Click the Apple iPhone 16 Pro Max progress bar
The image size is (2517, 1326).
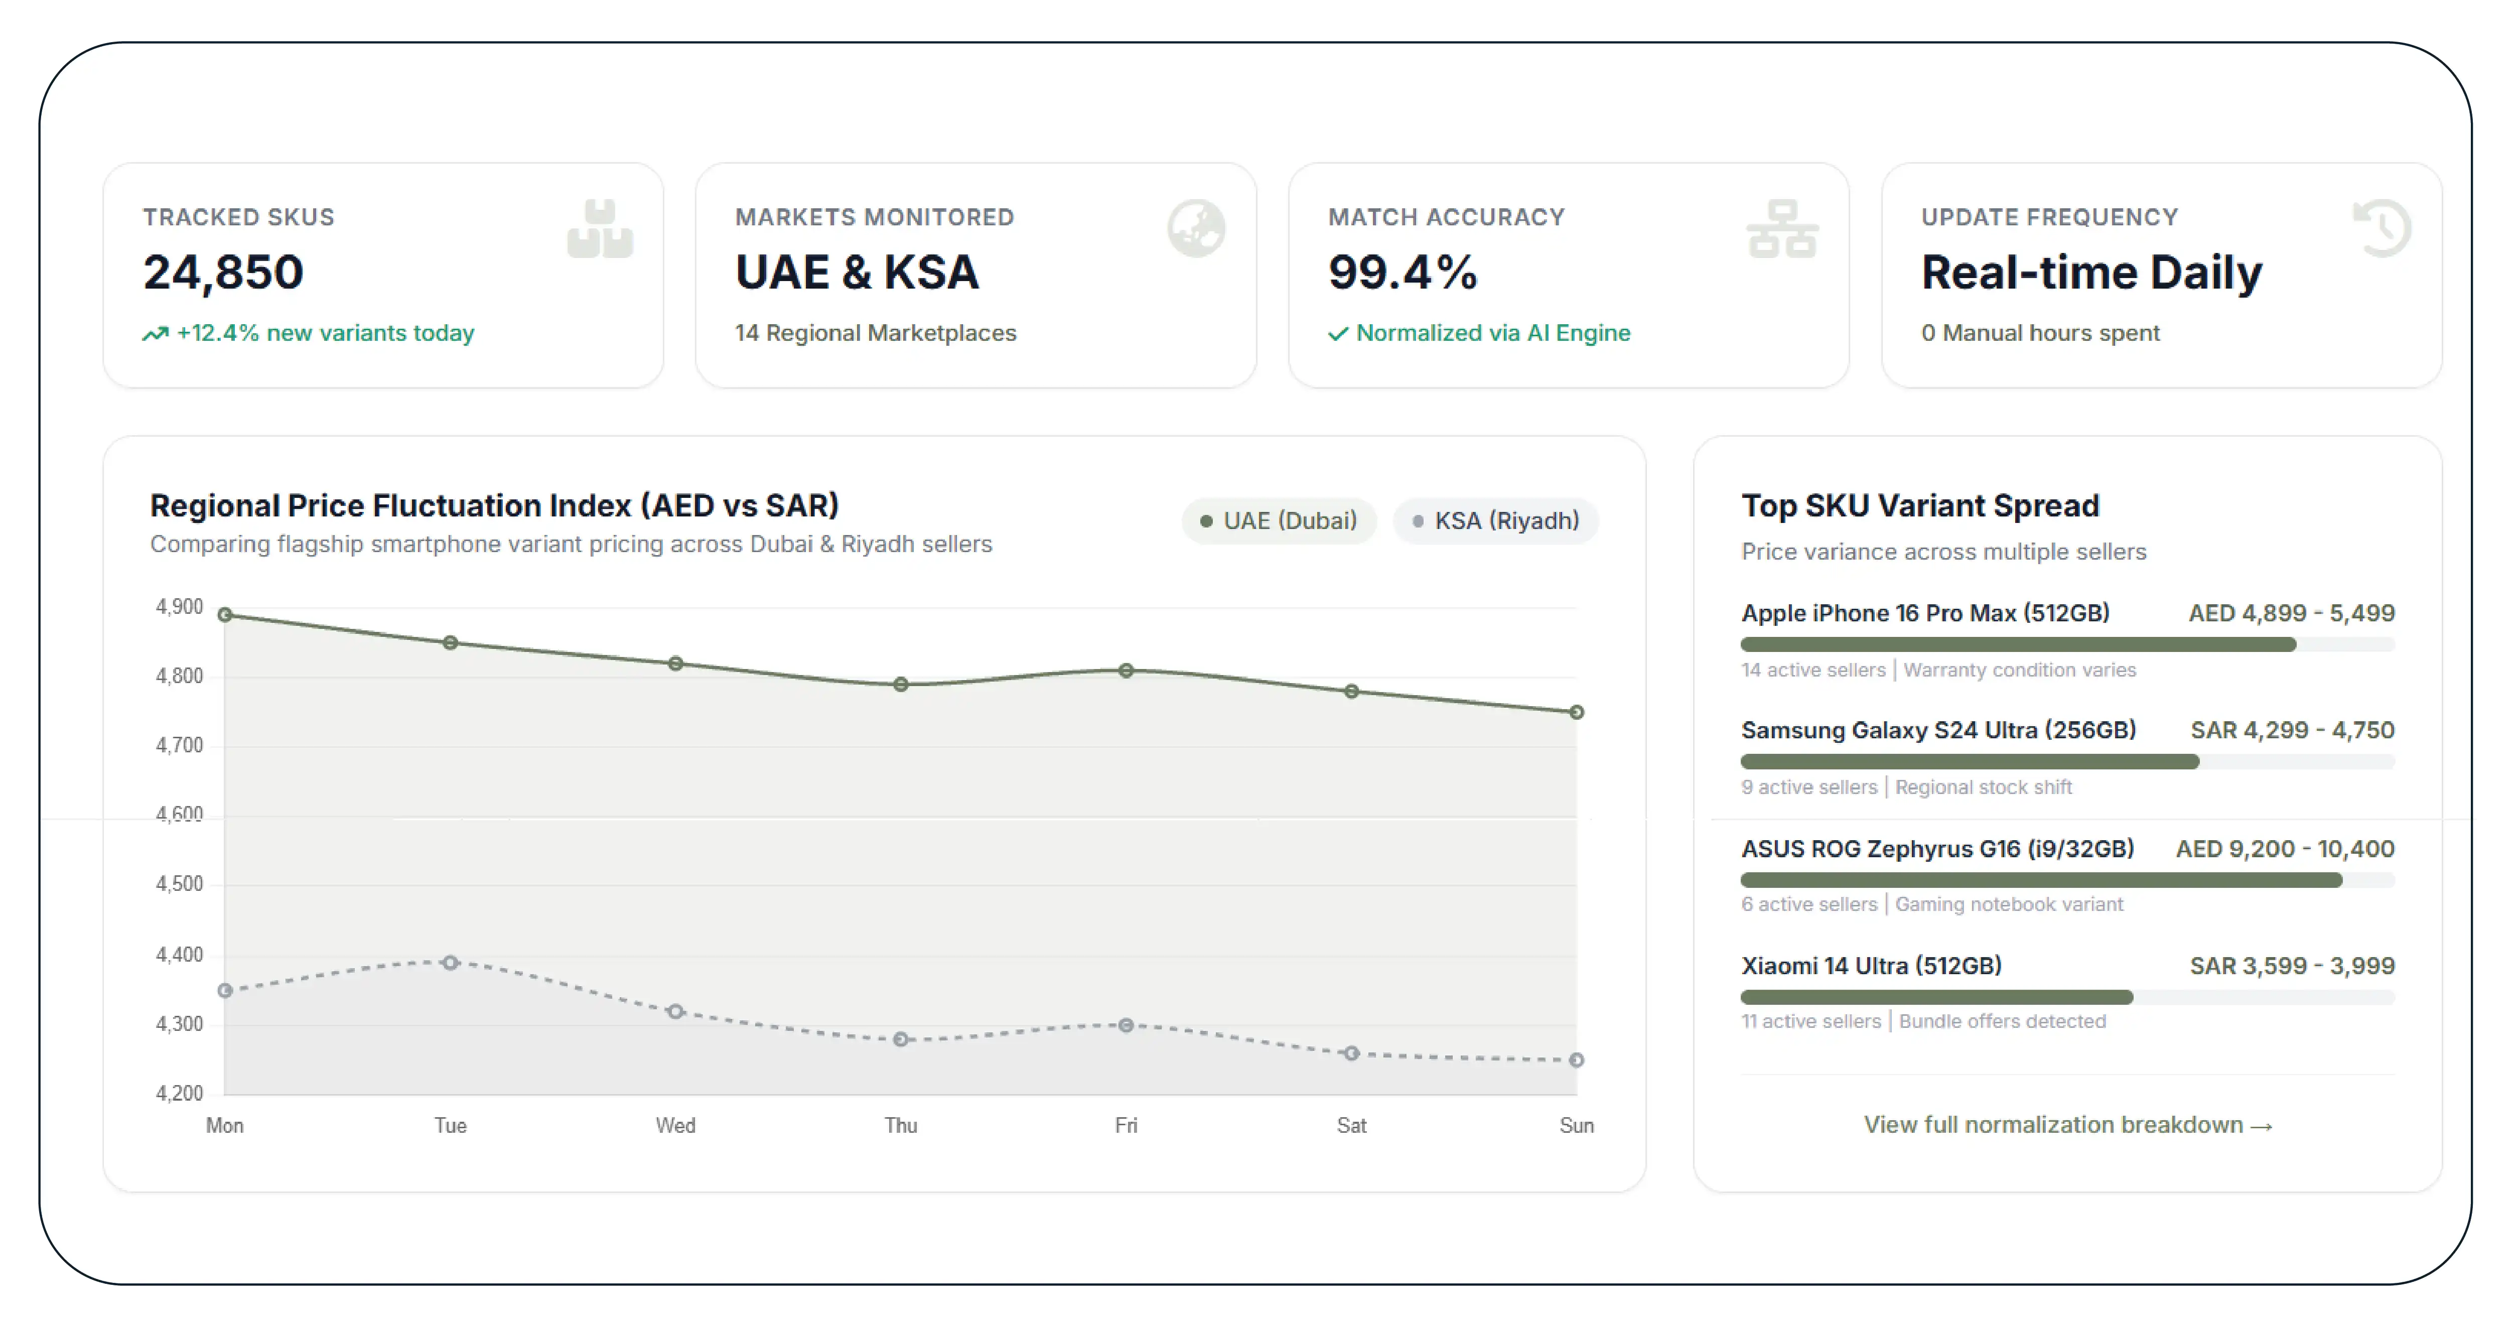2067,644
